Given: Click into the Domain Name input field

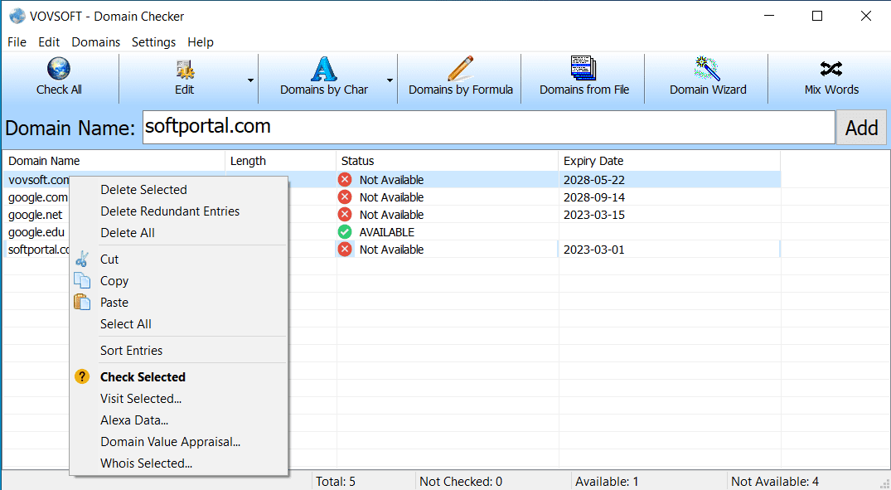Looking at the screenshot, I should (488, 128).
